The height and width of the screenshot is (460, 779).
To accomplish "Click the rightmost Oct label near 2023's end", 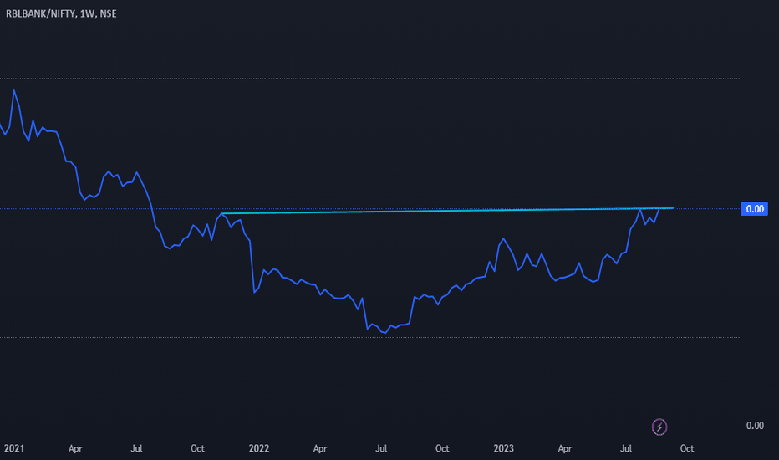I will point(687,448).
